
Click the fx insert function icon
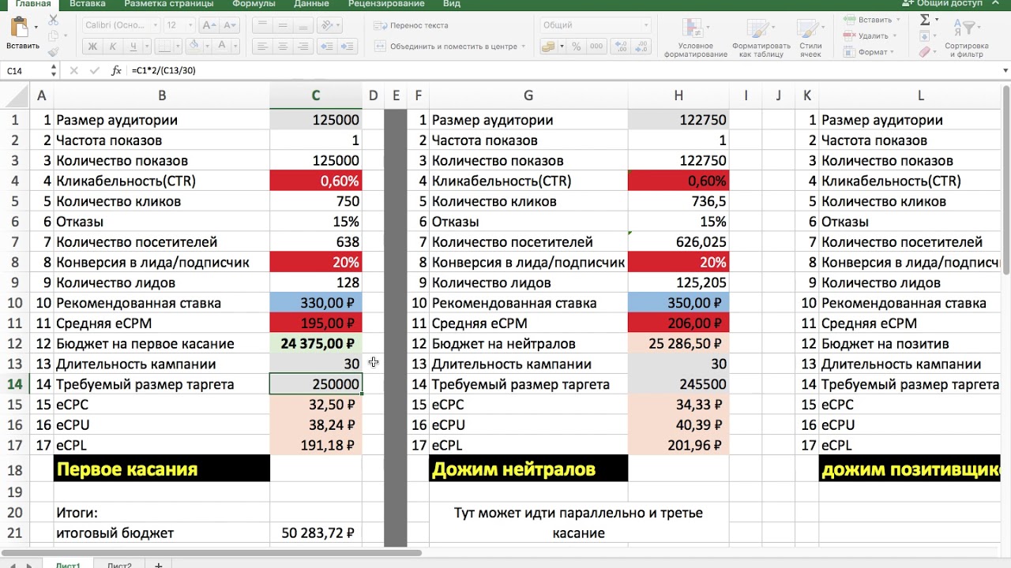pyautogui.click(x=116, y=71)
